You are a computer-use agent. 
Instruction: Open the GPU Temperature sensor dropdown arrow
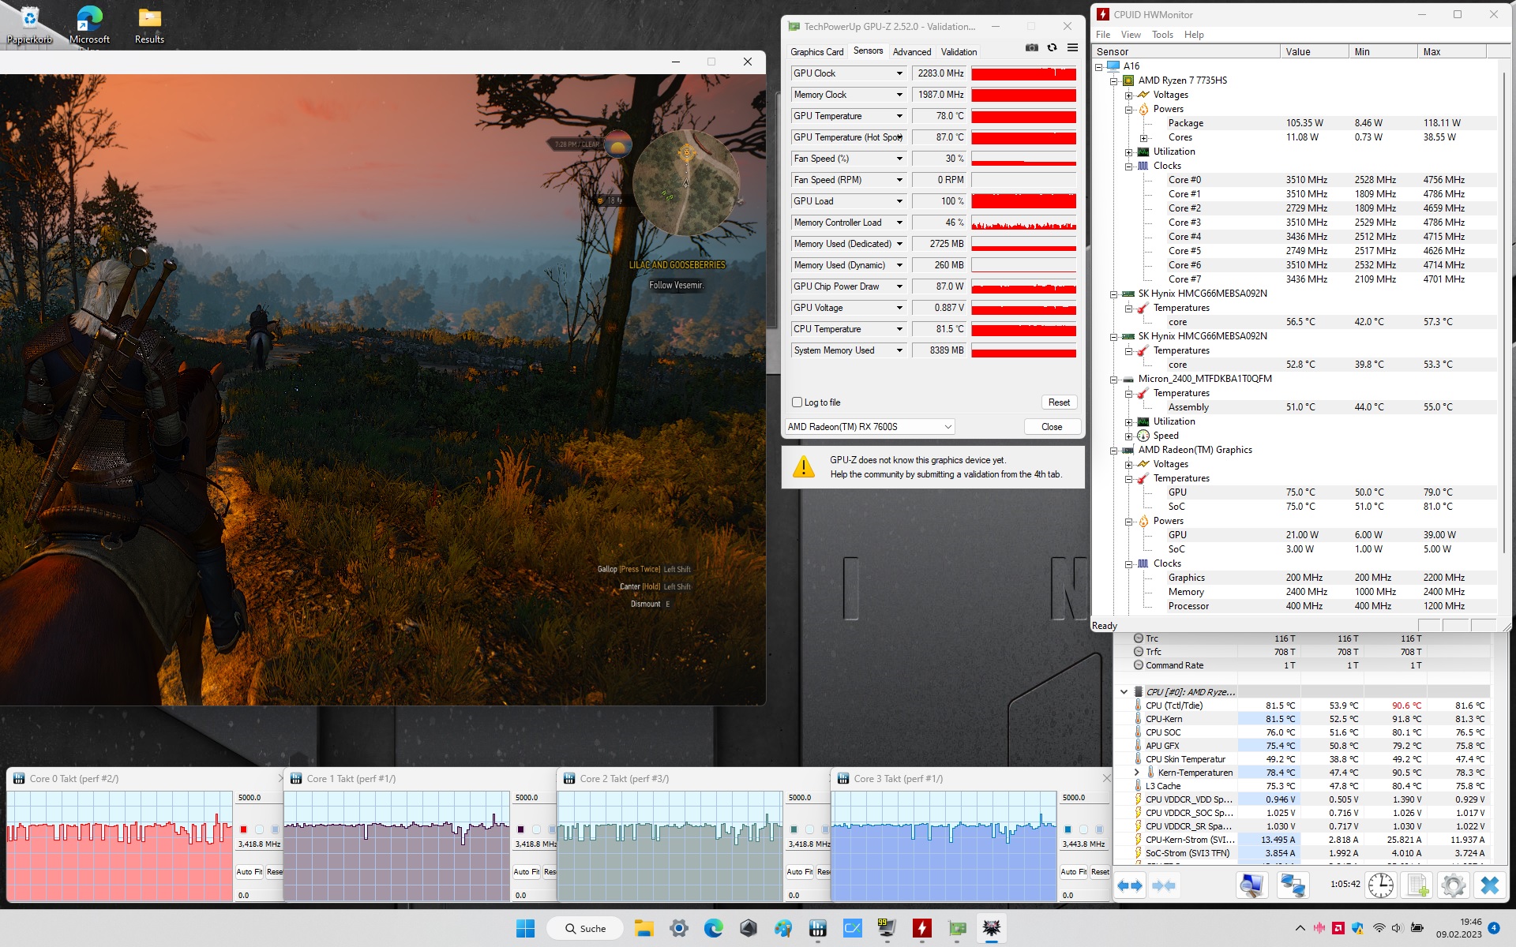(x=899, y=116)
